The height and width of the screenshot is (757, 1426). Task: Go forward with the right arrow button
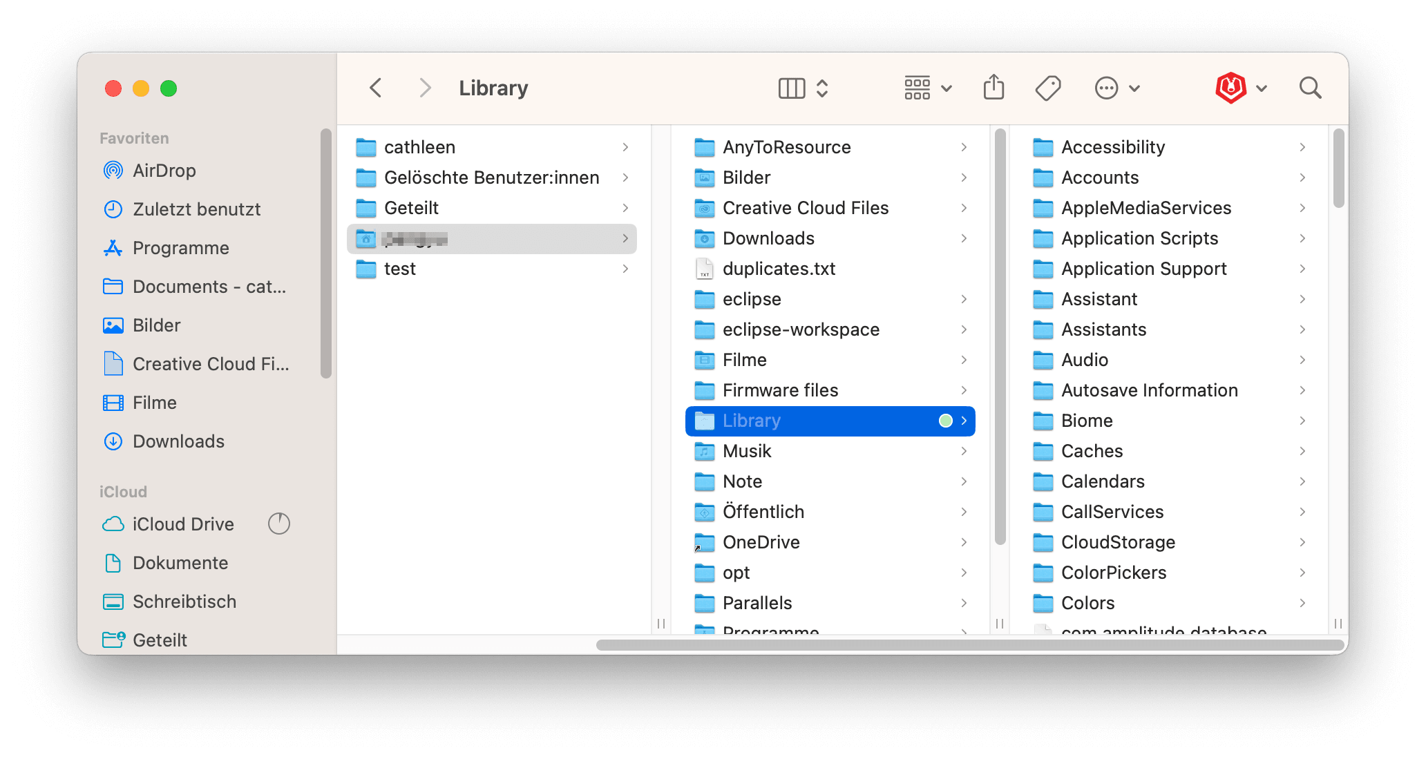pyautogui.click(x=425, y=88)
